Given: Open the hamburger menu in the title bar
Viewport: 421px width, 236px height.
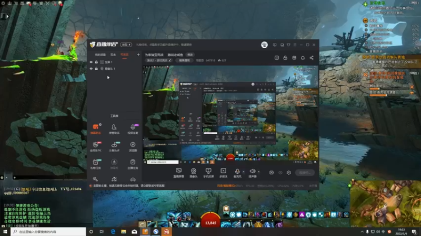Looking at the screenshot, I should point(295,45).
